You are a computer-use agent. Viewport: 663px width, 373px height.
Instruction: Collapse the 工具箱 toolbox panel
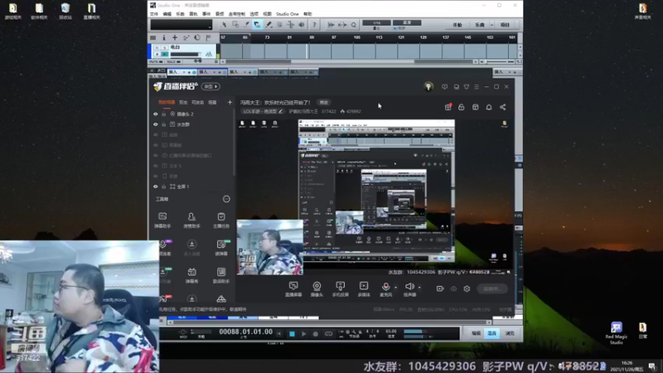[x=226, y=199]
